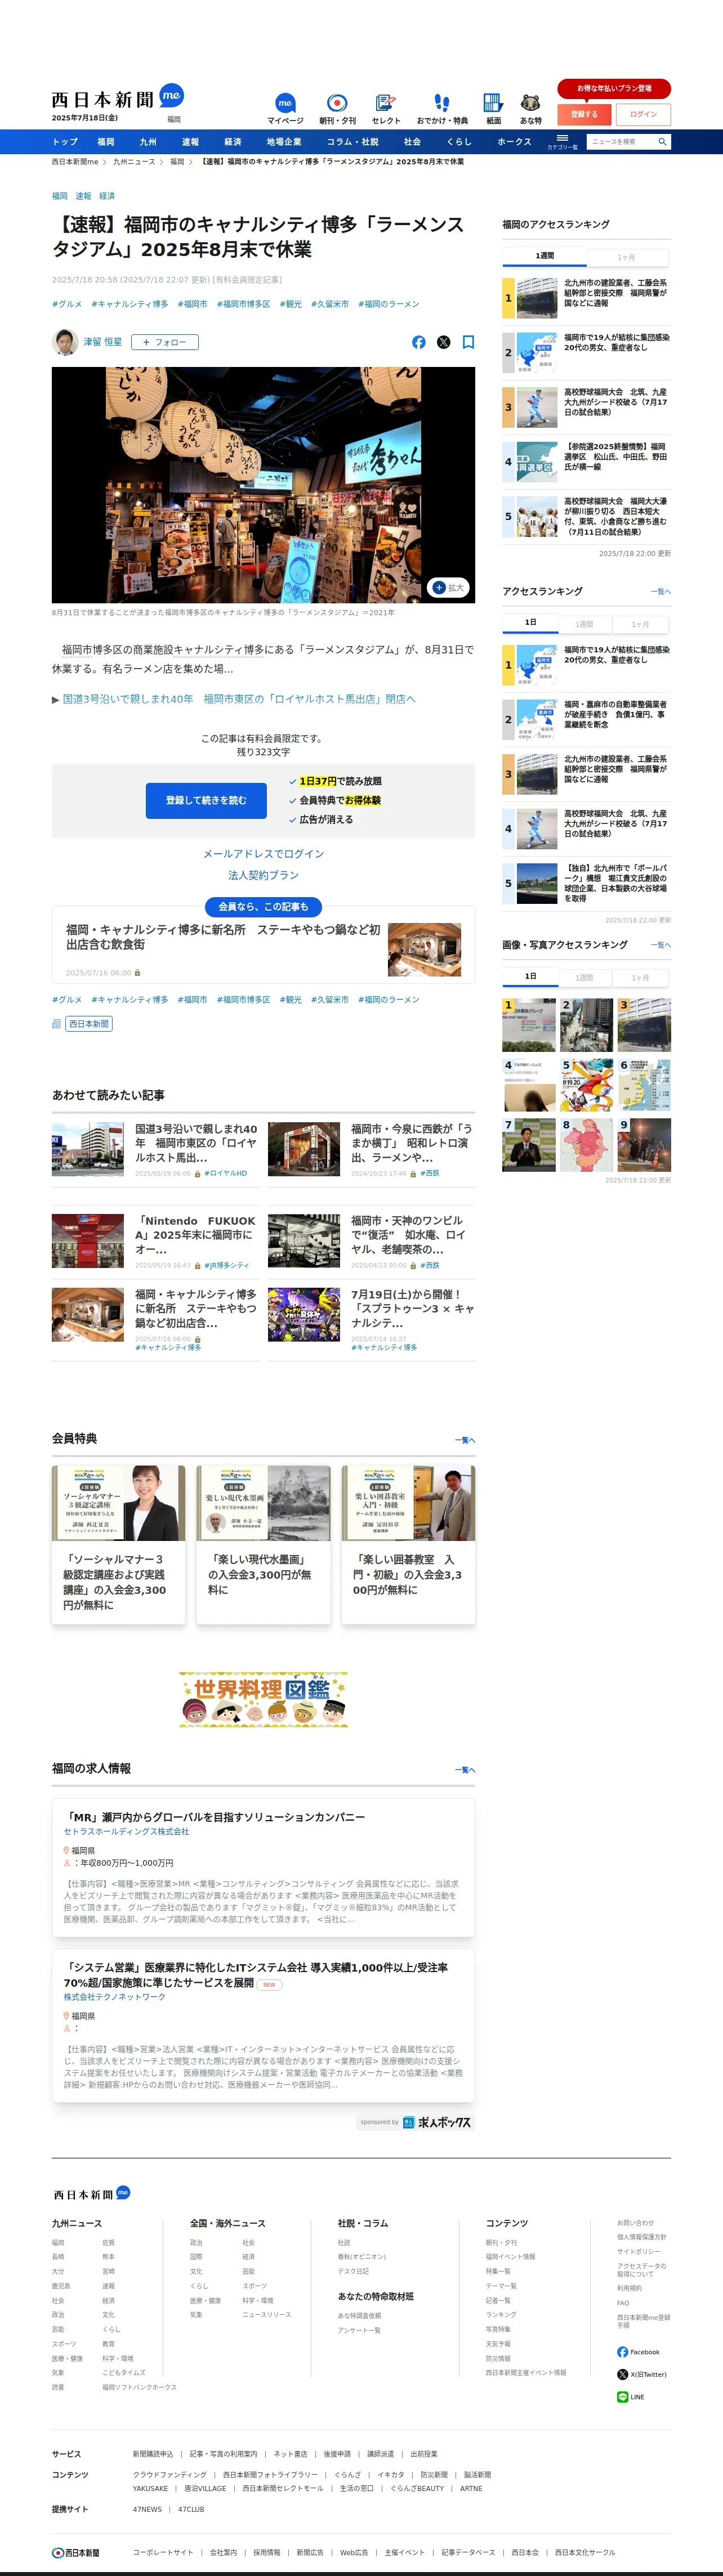Screen dimensions: 723x2576
Task: Follow author with フォロー button
Action: tap(165, 342)
